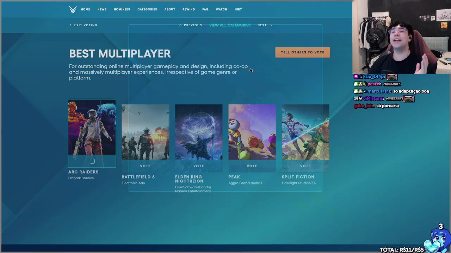Screen dimensions: 451x253
Task: Click the SPLIT FICTION title text
Action: pos(298,177)
